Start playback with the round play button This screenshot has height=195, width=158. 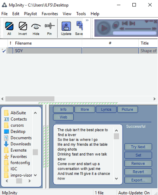104,28
